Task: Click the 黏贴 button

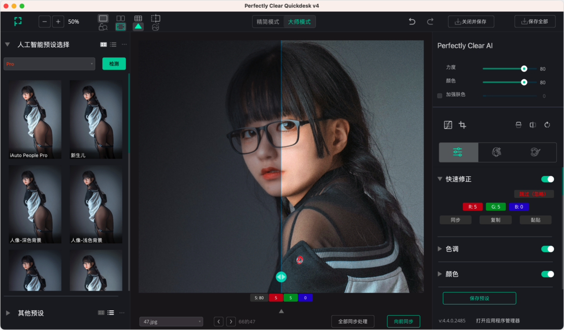Action: tap(536, 220)
